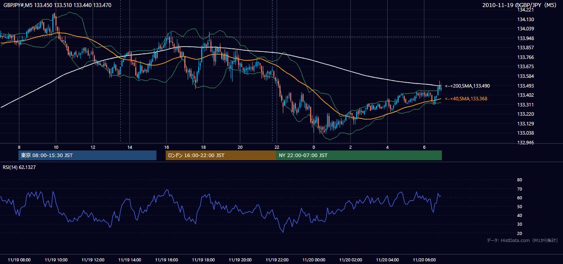Click the 11/19 18:00 date axis label
The width and height of the screenshot is (563, 264).
click(x=203, y=260)
